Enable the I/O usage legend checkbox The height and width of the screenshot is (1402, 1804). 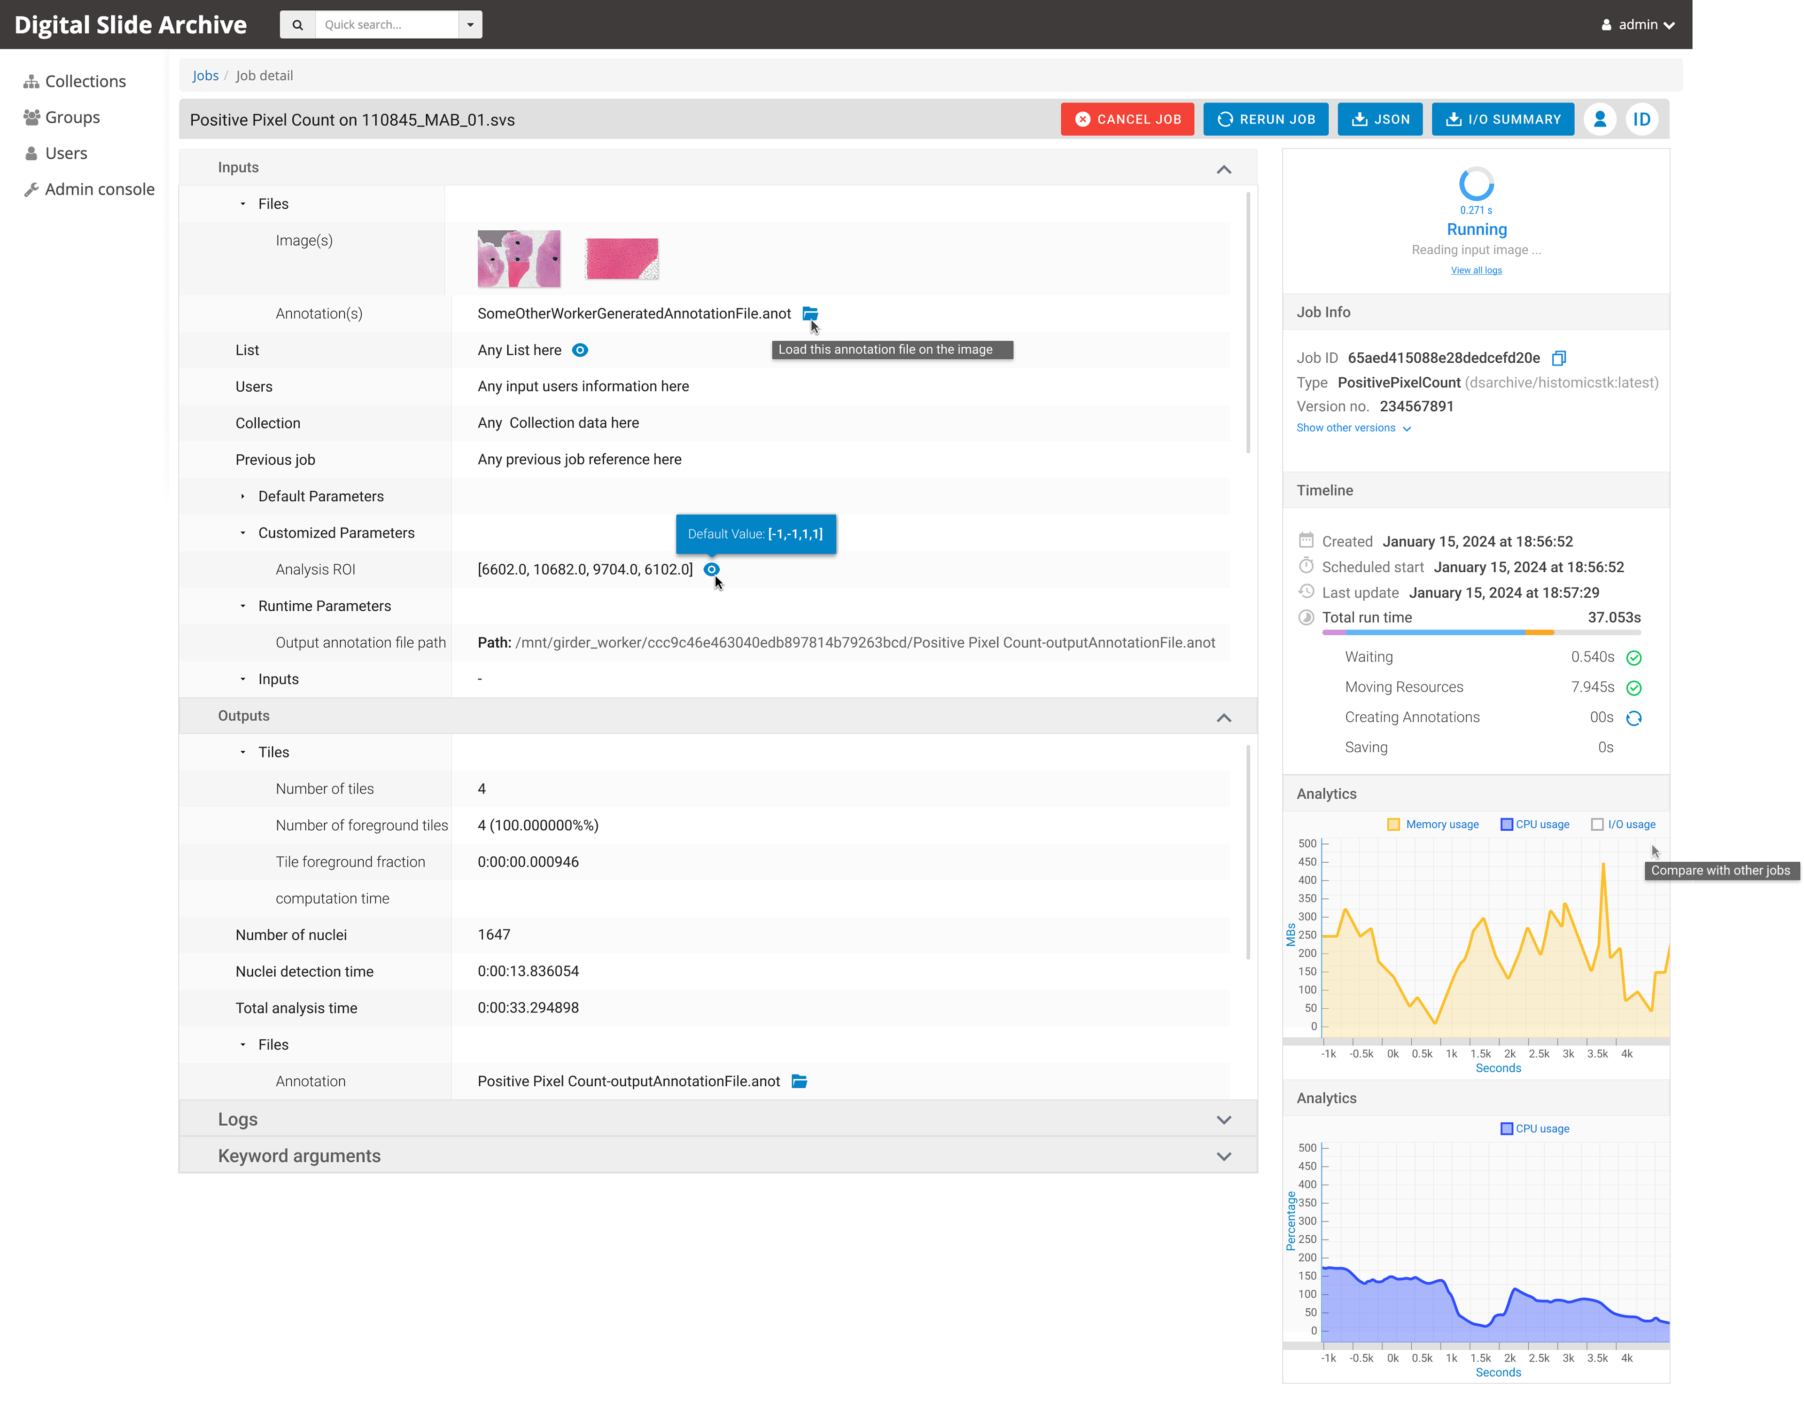1597,825
